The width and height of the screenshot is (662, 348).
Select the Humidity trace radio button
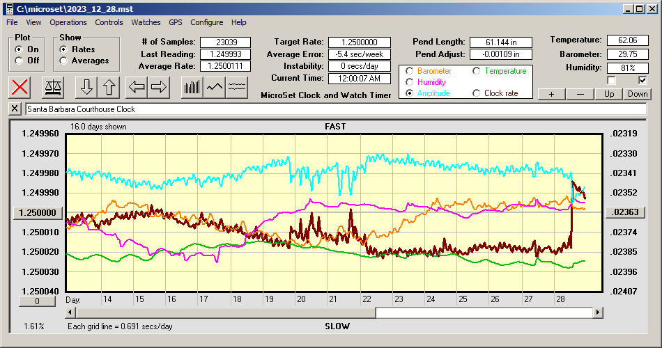coord(409,82)
